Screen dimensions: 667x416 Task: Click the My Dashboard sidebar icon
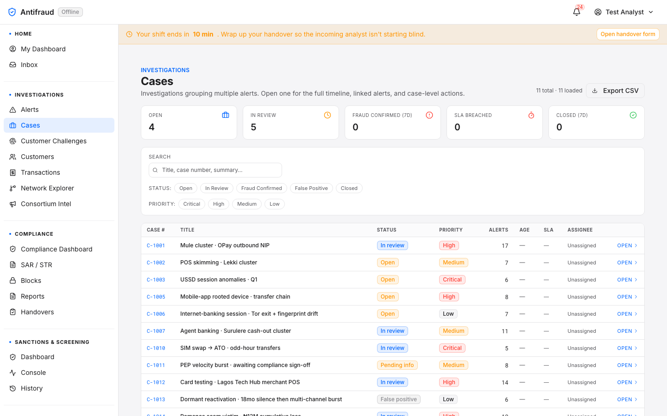[x=13, y=49]
